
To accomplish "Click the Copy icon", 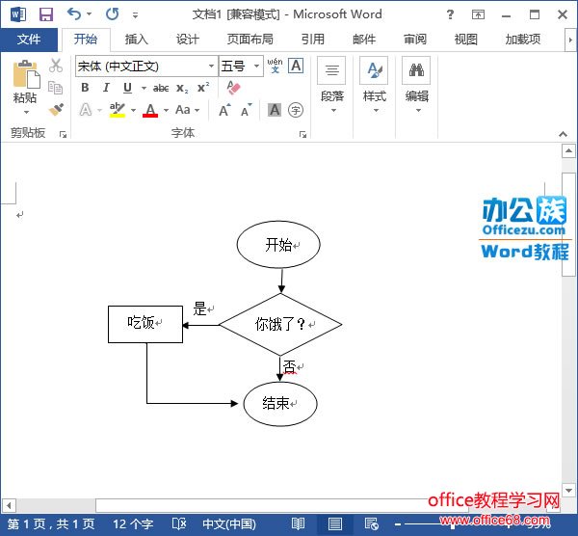I will pos(55,88).
